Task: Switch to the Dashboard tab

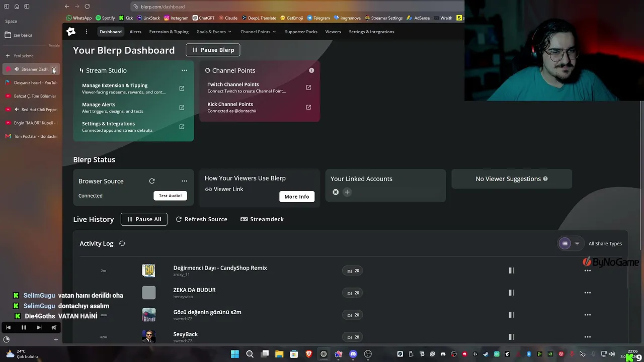Action: [x=111, y=32]
